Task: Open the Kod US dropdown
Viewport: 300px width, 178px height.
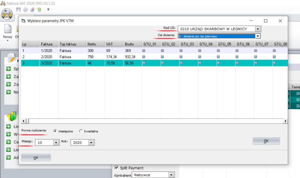Action: (258, 29)
